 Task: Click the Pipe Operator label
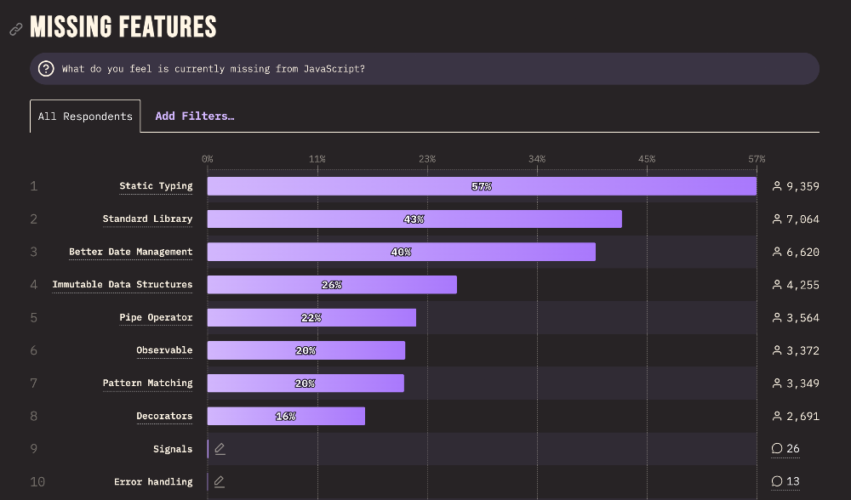click(156, 317)
